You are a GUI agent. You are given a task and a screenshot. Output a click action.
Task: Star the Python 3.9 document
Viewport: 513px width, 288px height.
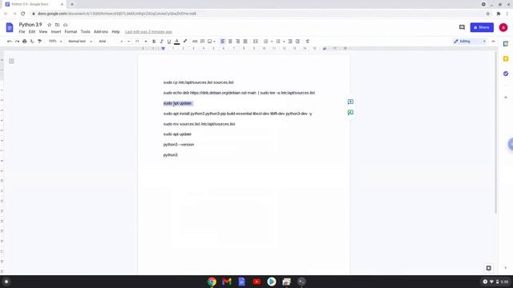(x=50, y=25)
